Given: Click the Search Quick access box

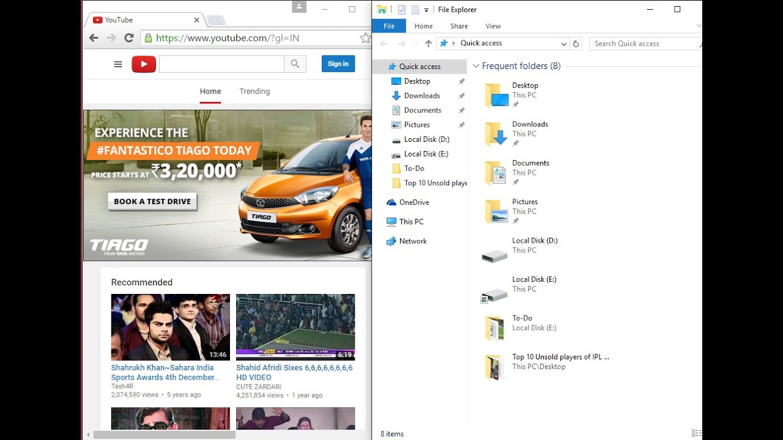Looking at the screenshot, I should click(x=645, y=43).
